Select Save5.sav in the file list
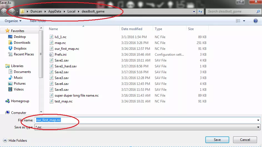 pyautogui.click(x=62, y=90)
